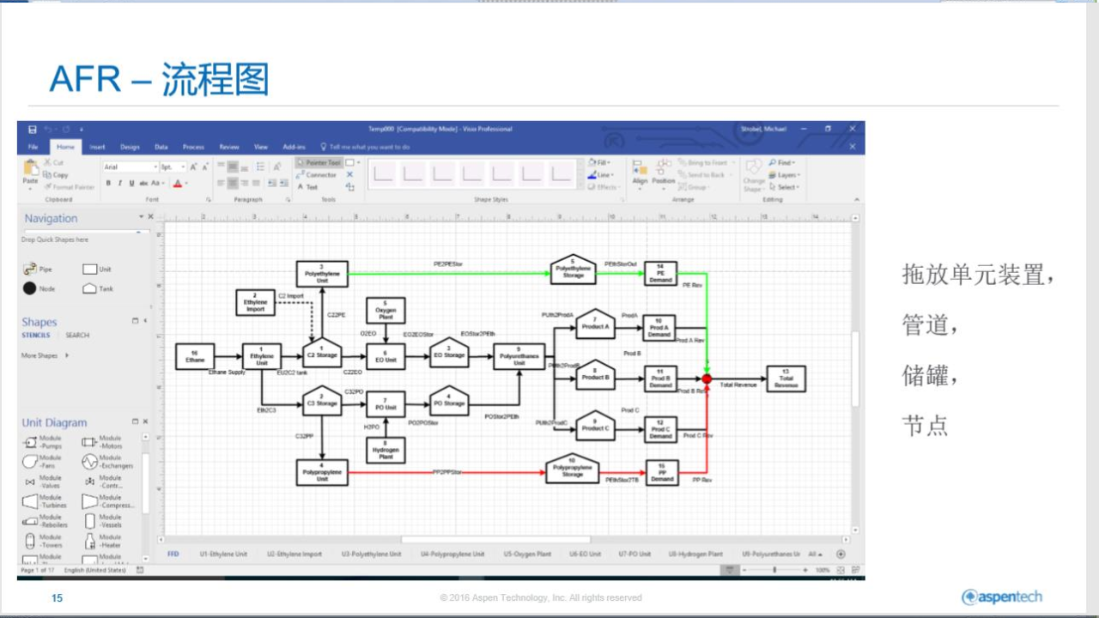Click Module-Towers stencil shape

(x=42, y=541)
